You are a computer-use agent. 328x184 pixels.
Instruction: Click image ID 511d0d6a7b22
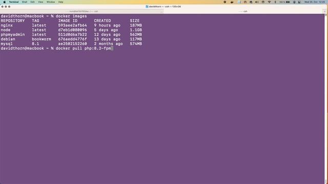(x=72, y=34)
